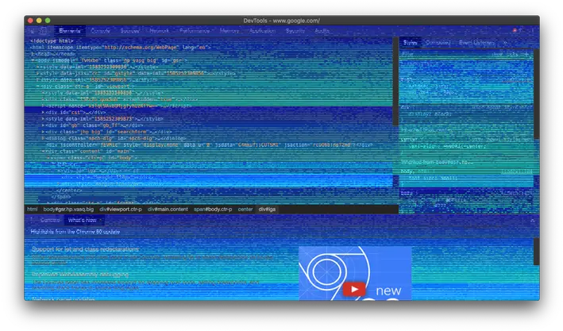Image resolution: width=563 pixels, height=331 pixels.
Task: Select the closing span tag line
Action: point(61,197)
